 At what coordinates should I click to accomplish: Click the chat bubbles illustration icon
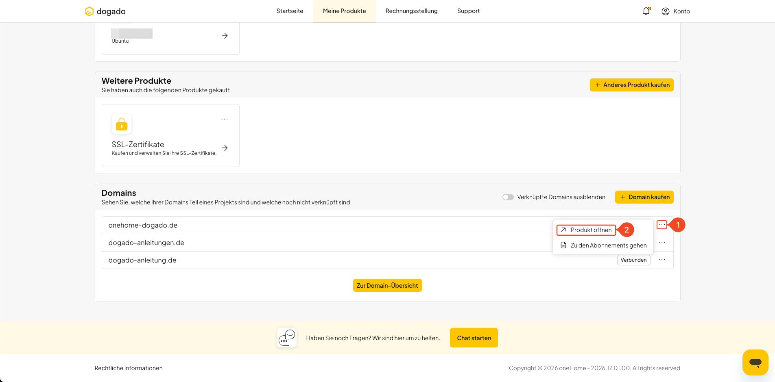(x=287, y=338)
